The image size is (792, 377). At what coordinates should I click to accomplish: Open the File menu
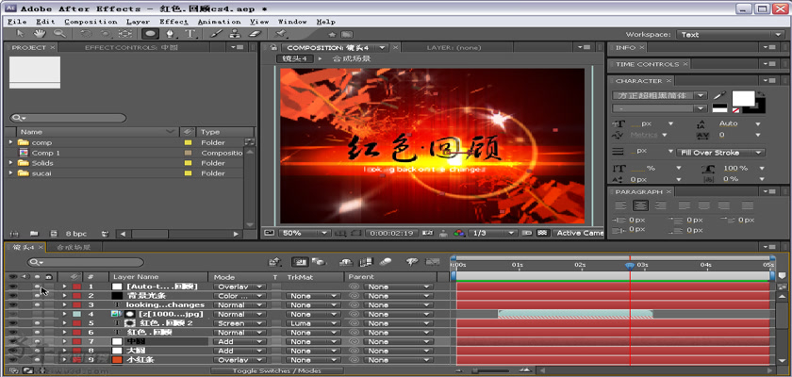tap(17, 22)
